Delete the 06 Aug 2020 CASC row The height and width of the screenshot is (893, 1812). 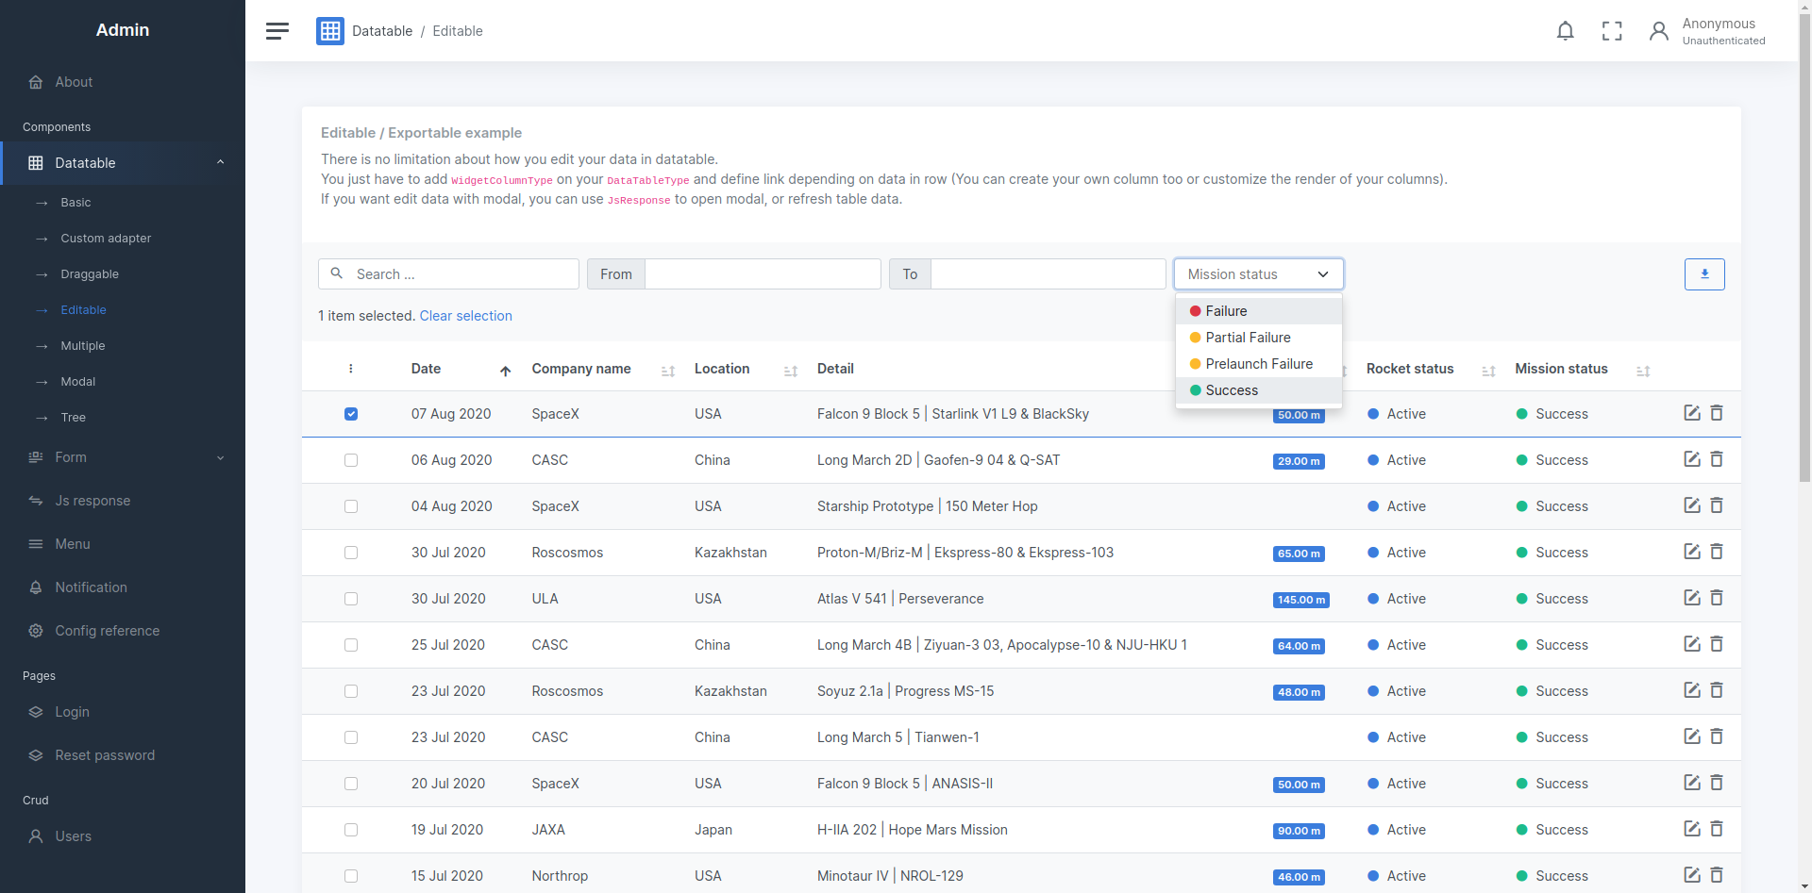(x=1717, y=459)
